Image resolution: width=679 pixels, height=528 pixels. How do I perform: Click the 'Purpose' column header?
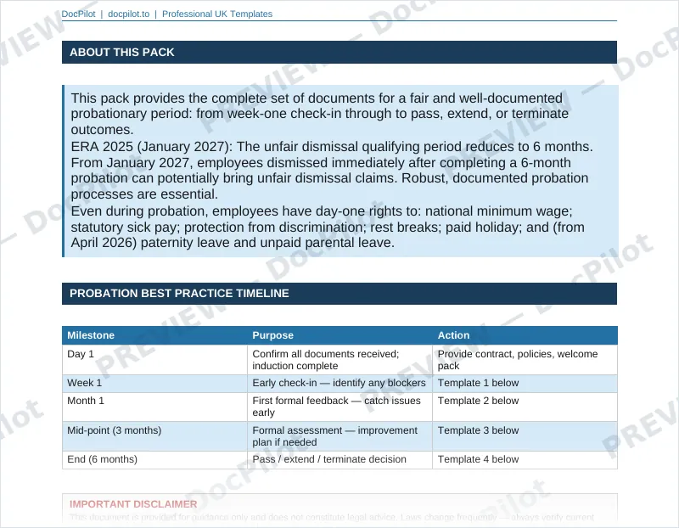coord(339,335)
